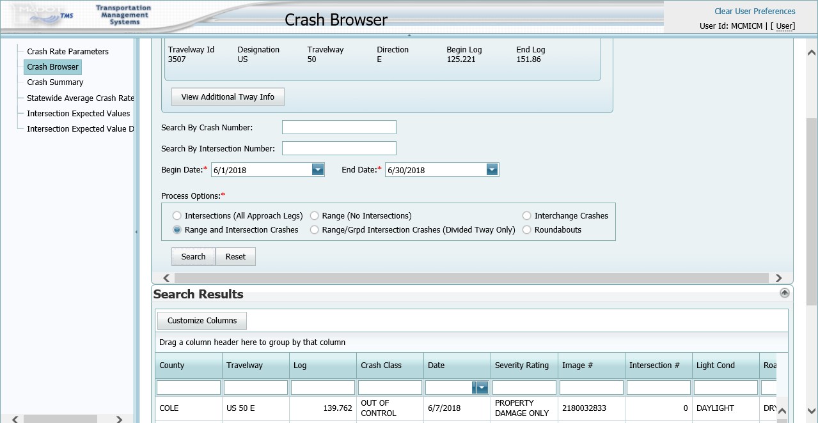Open Crash Browser in sidebar
Viewport: 818px width, 423px height.
point(52,66)
